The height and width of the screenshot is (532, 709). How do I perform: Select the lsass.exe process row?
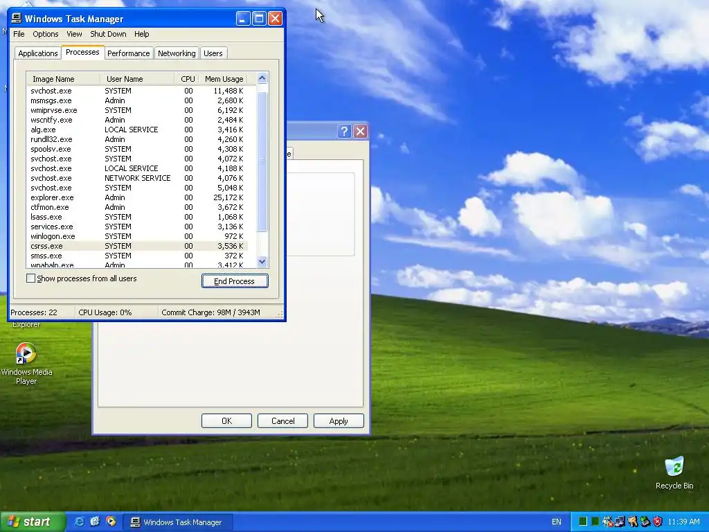138,217
